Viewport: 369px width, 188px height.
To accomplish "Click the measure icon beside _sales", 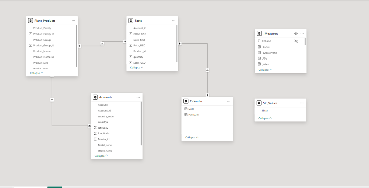I will pos(259,64).
